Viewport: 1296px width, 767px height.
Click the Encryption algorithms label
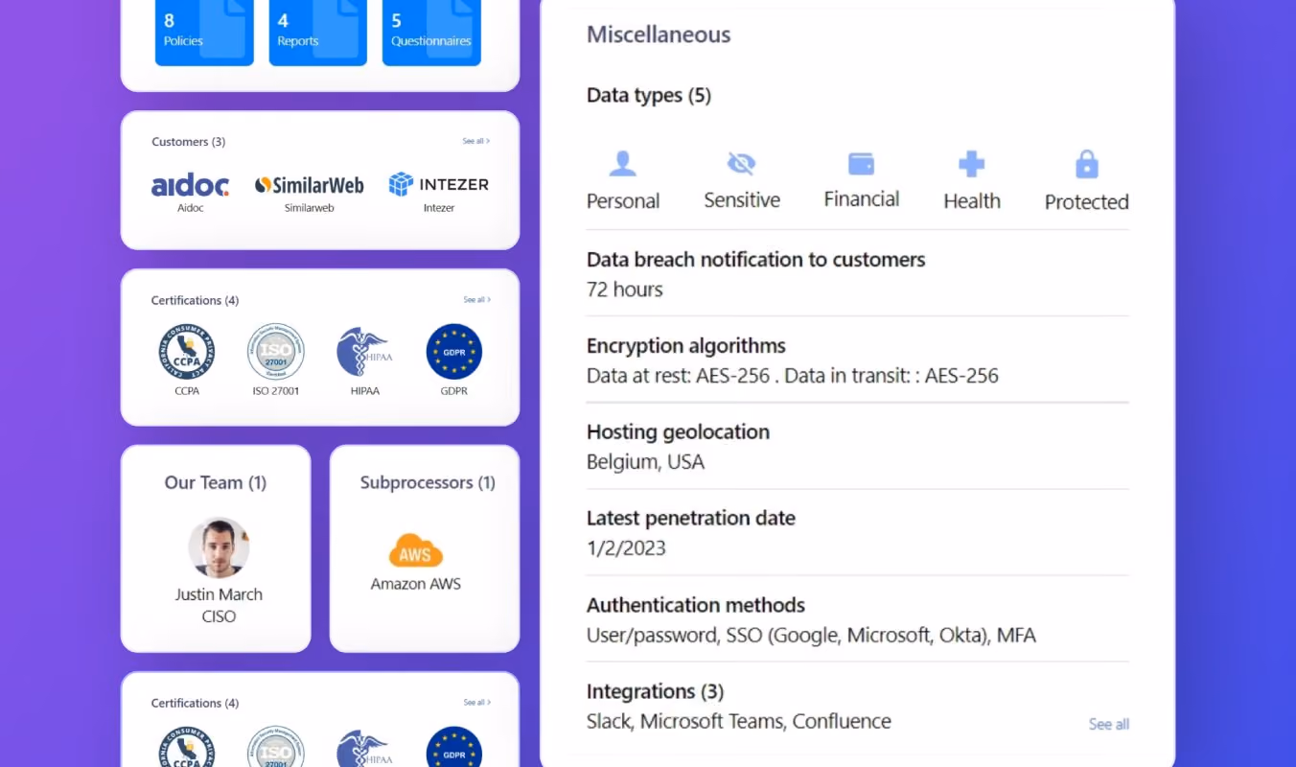click(x=686, y=346)
